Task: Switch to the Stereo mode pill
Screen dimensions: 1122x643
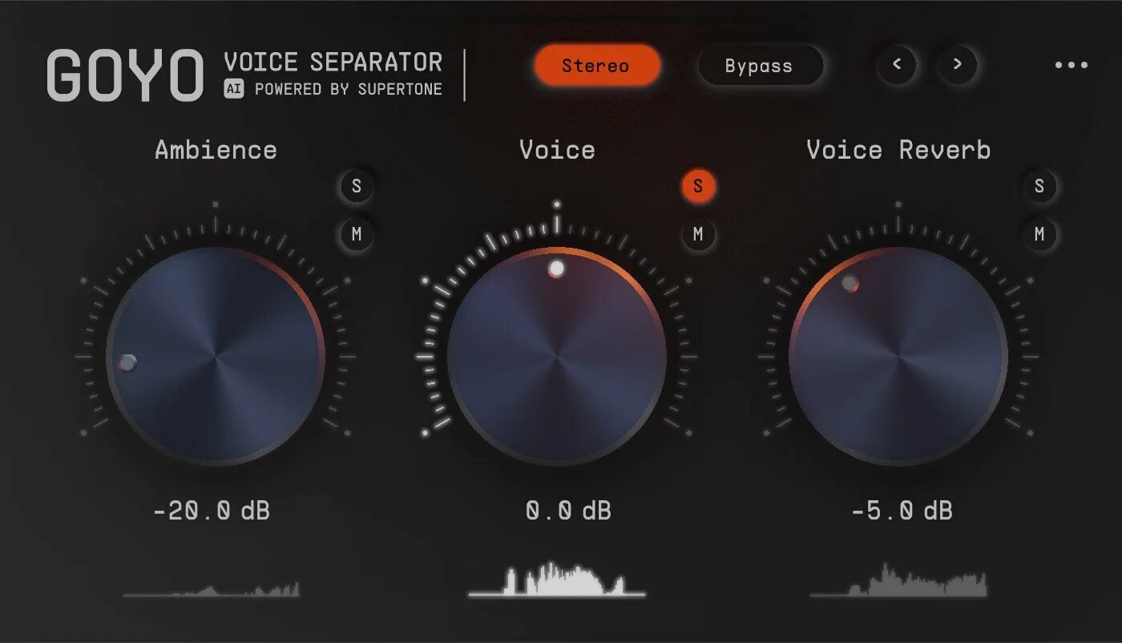Action: (x=598, y=66)
